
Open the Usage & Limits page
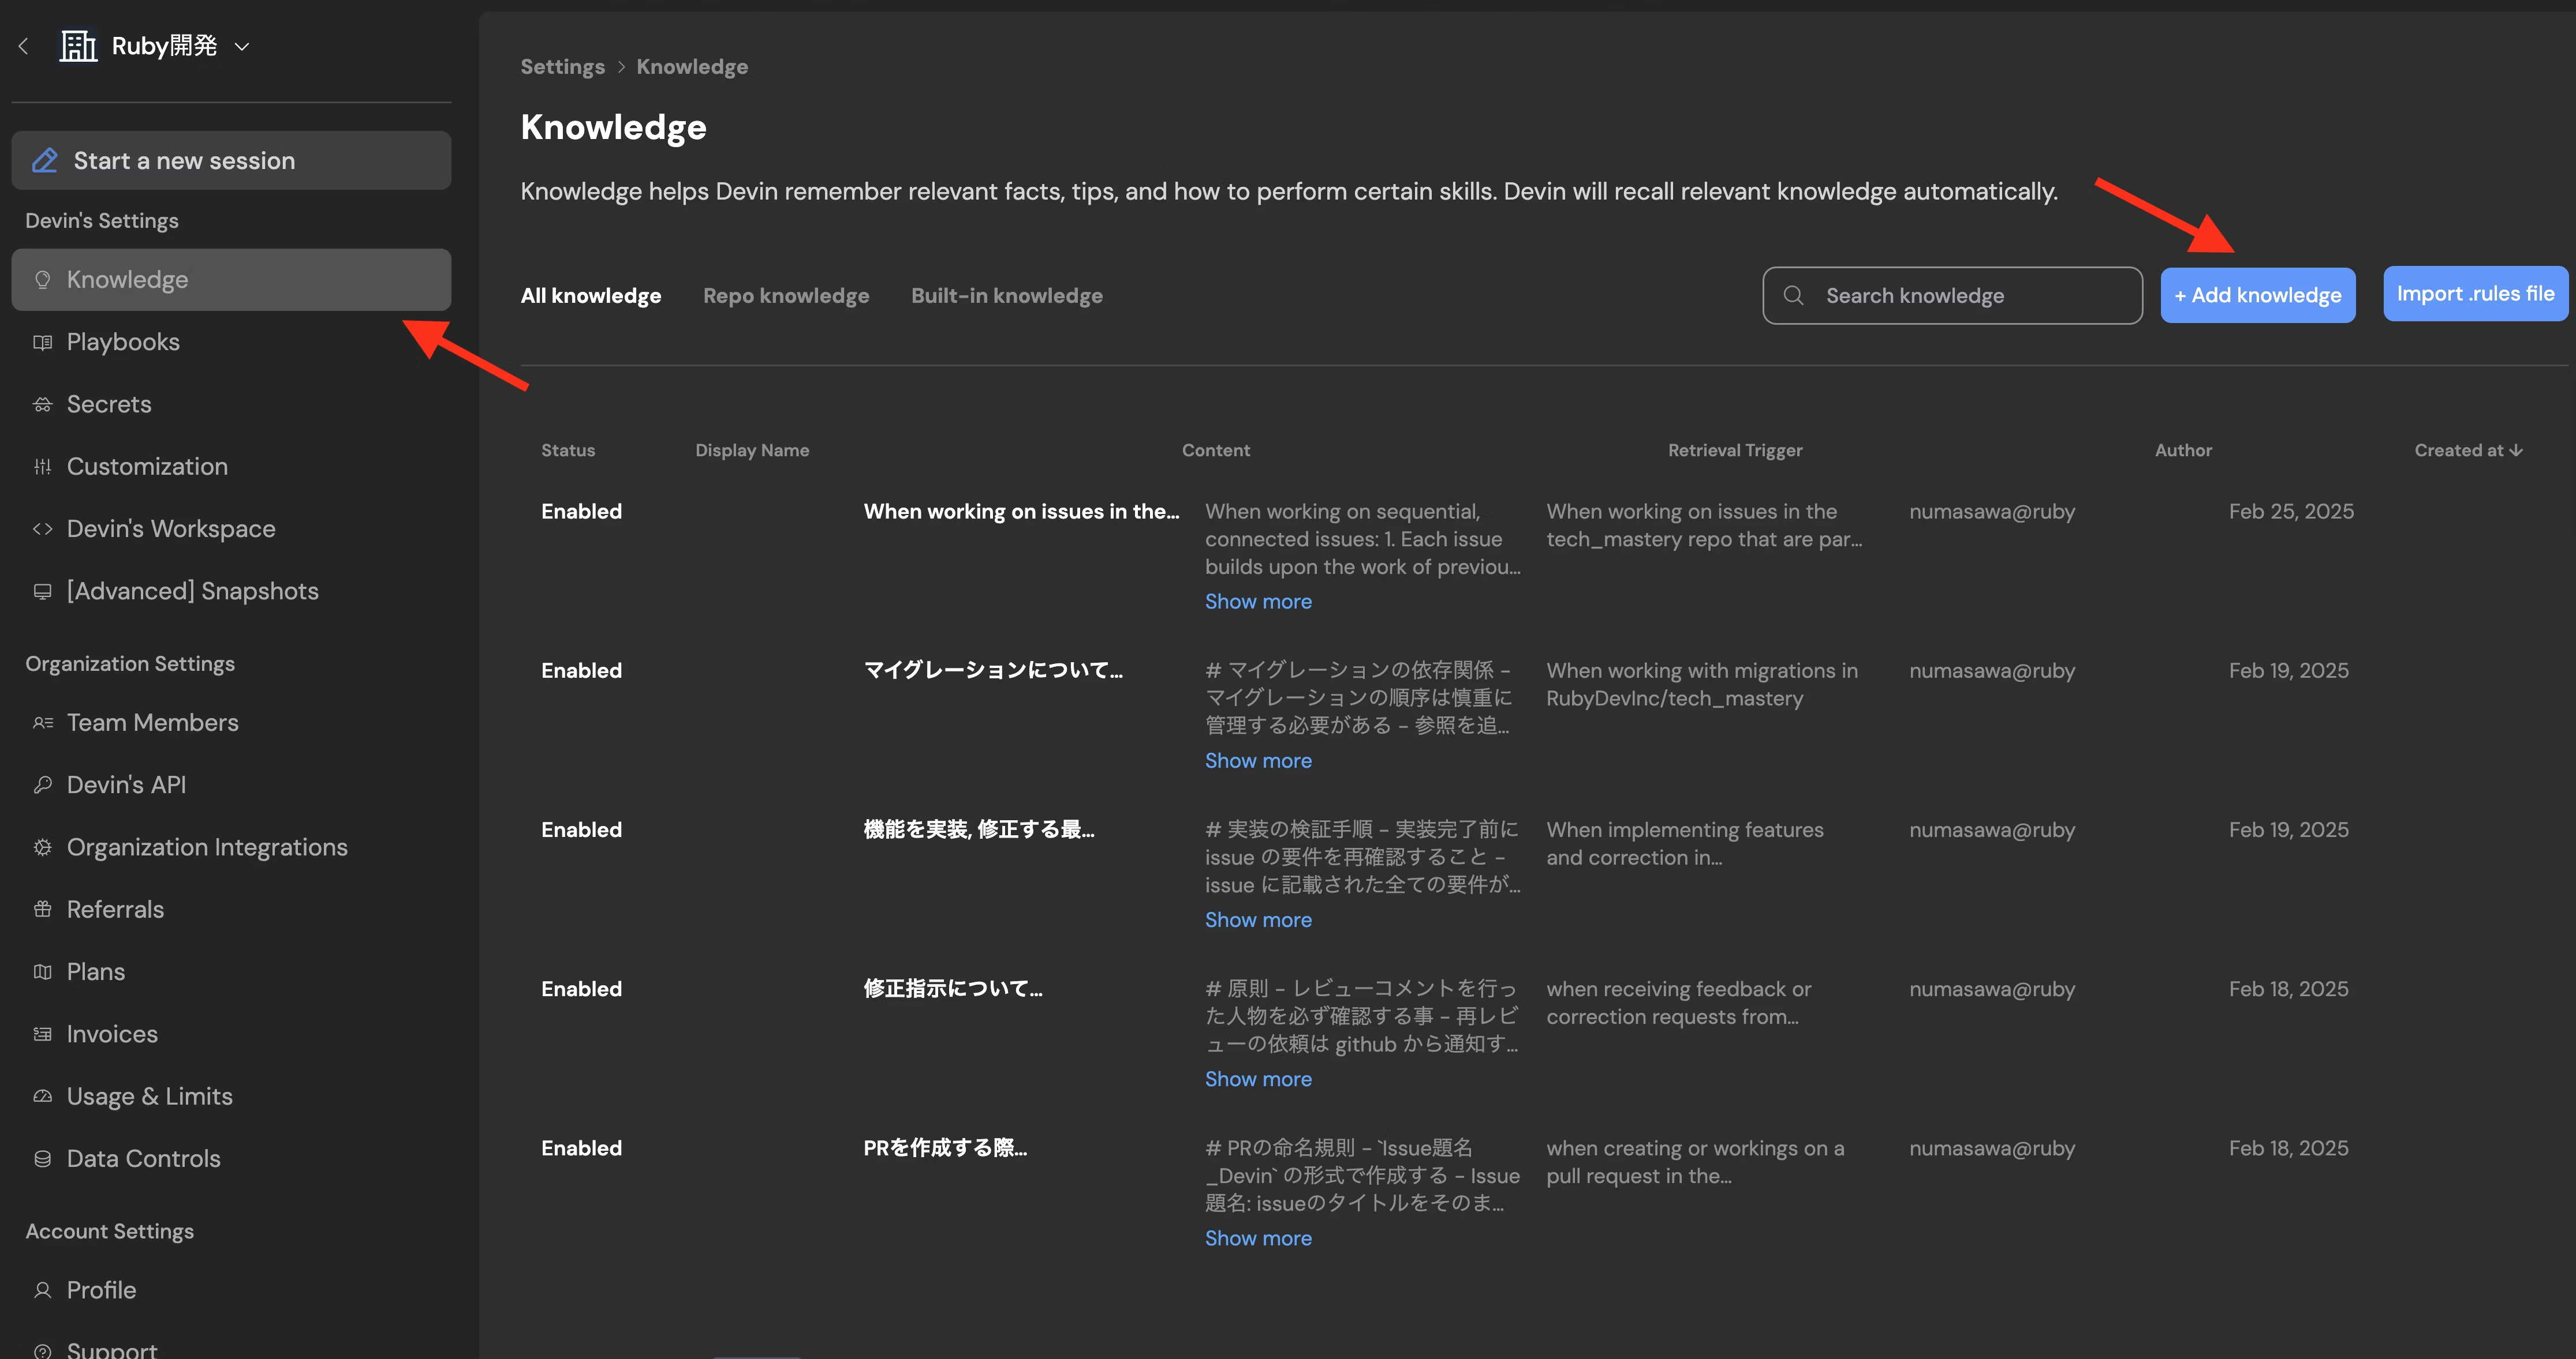(149, 1096)
